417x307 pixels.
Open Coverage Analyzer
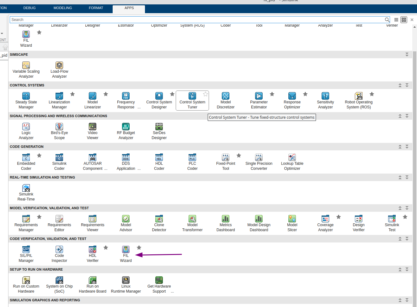point(325,223)
